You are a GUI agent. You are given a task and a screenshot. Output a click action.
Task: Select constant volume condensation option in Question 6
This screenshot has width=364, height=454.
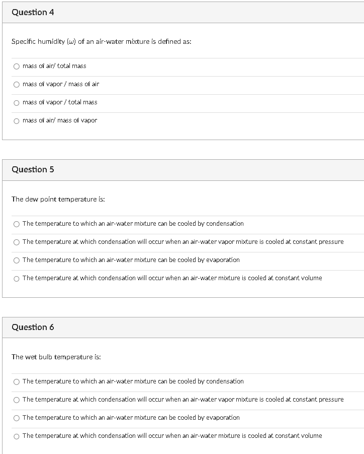(x=17, y=436)
